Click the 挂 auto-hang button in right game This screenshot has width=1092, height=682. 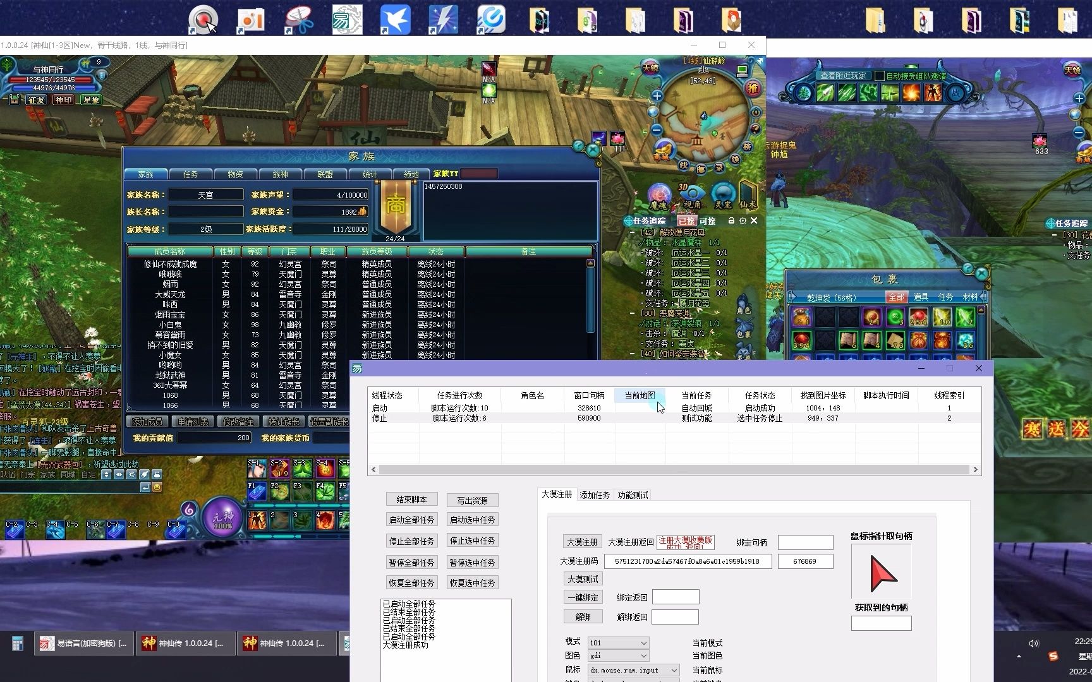[804, 94]
